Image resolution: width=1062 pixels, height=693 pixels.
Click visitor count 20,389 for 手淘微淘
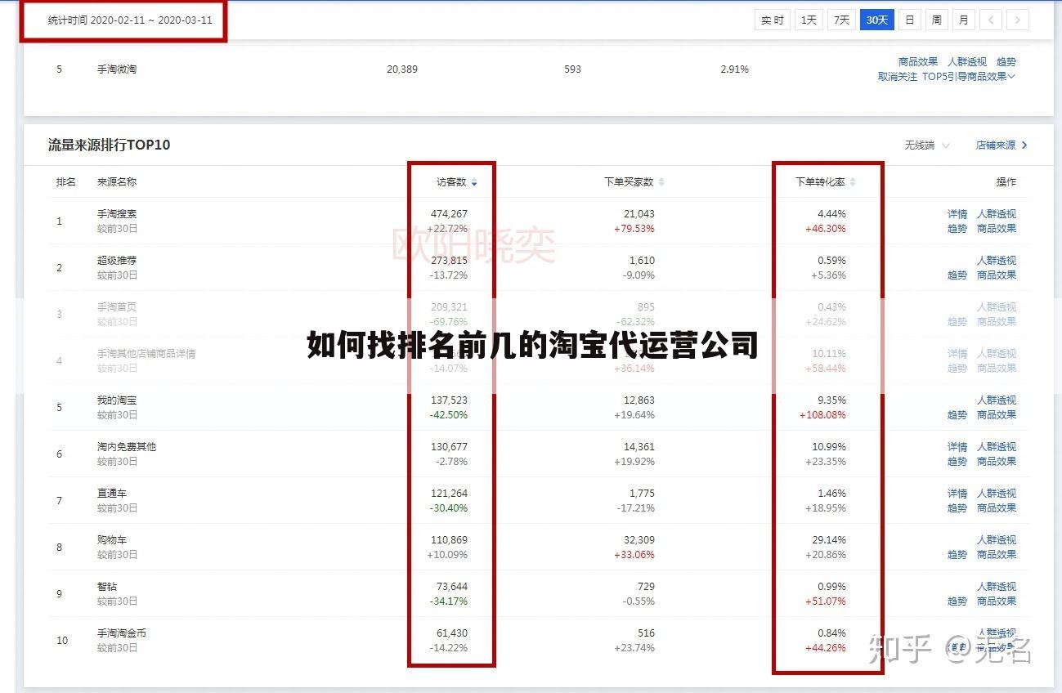click(x=402, y=69)
